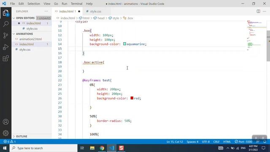This screenshot has height=152, width=270.
Task: Change language mode via HTML status item
Action: [x=227, y=142]
